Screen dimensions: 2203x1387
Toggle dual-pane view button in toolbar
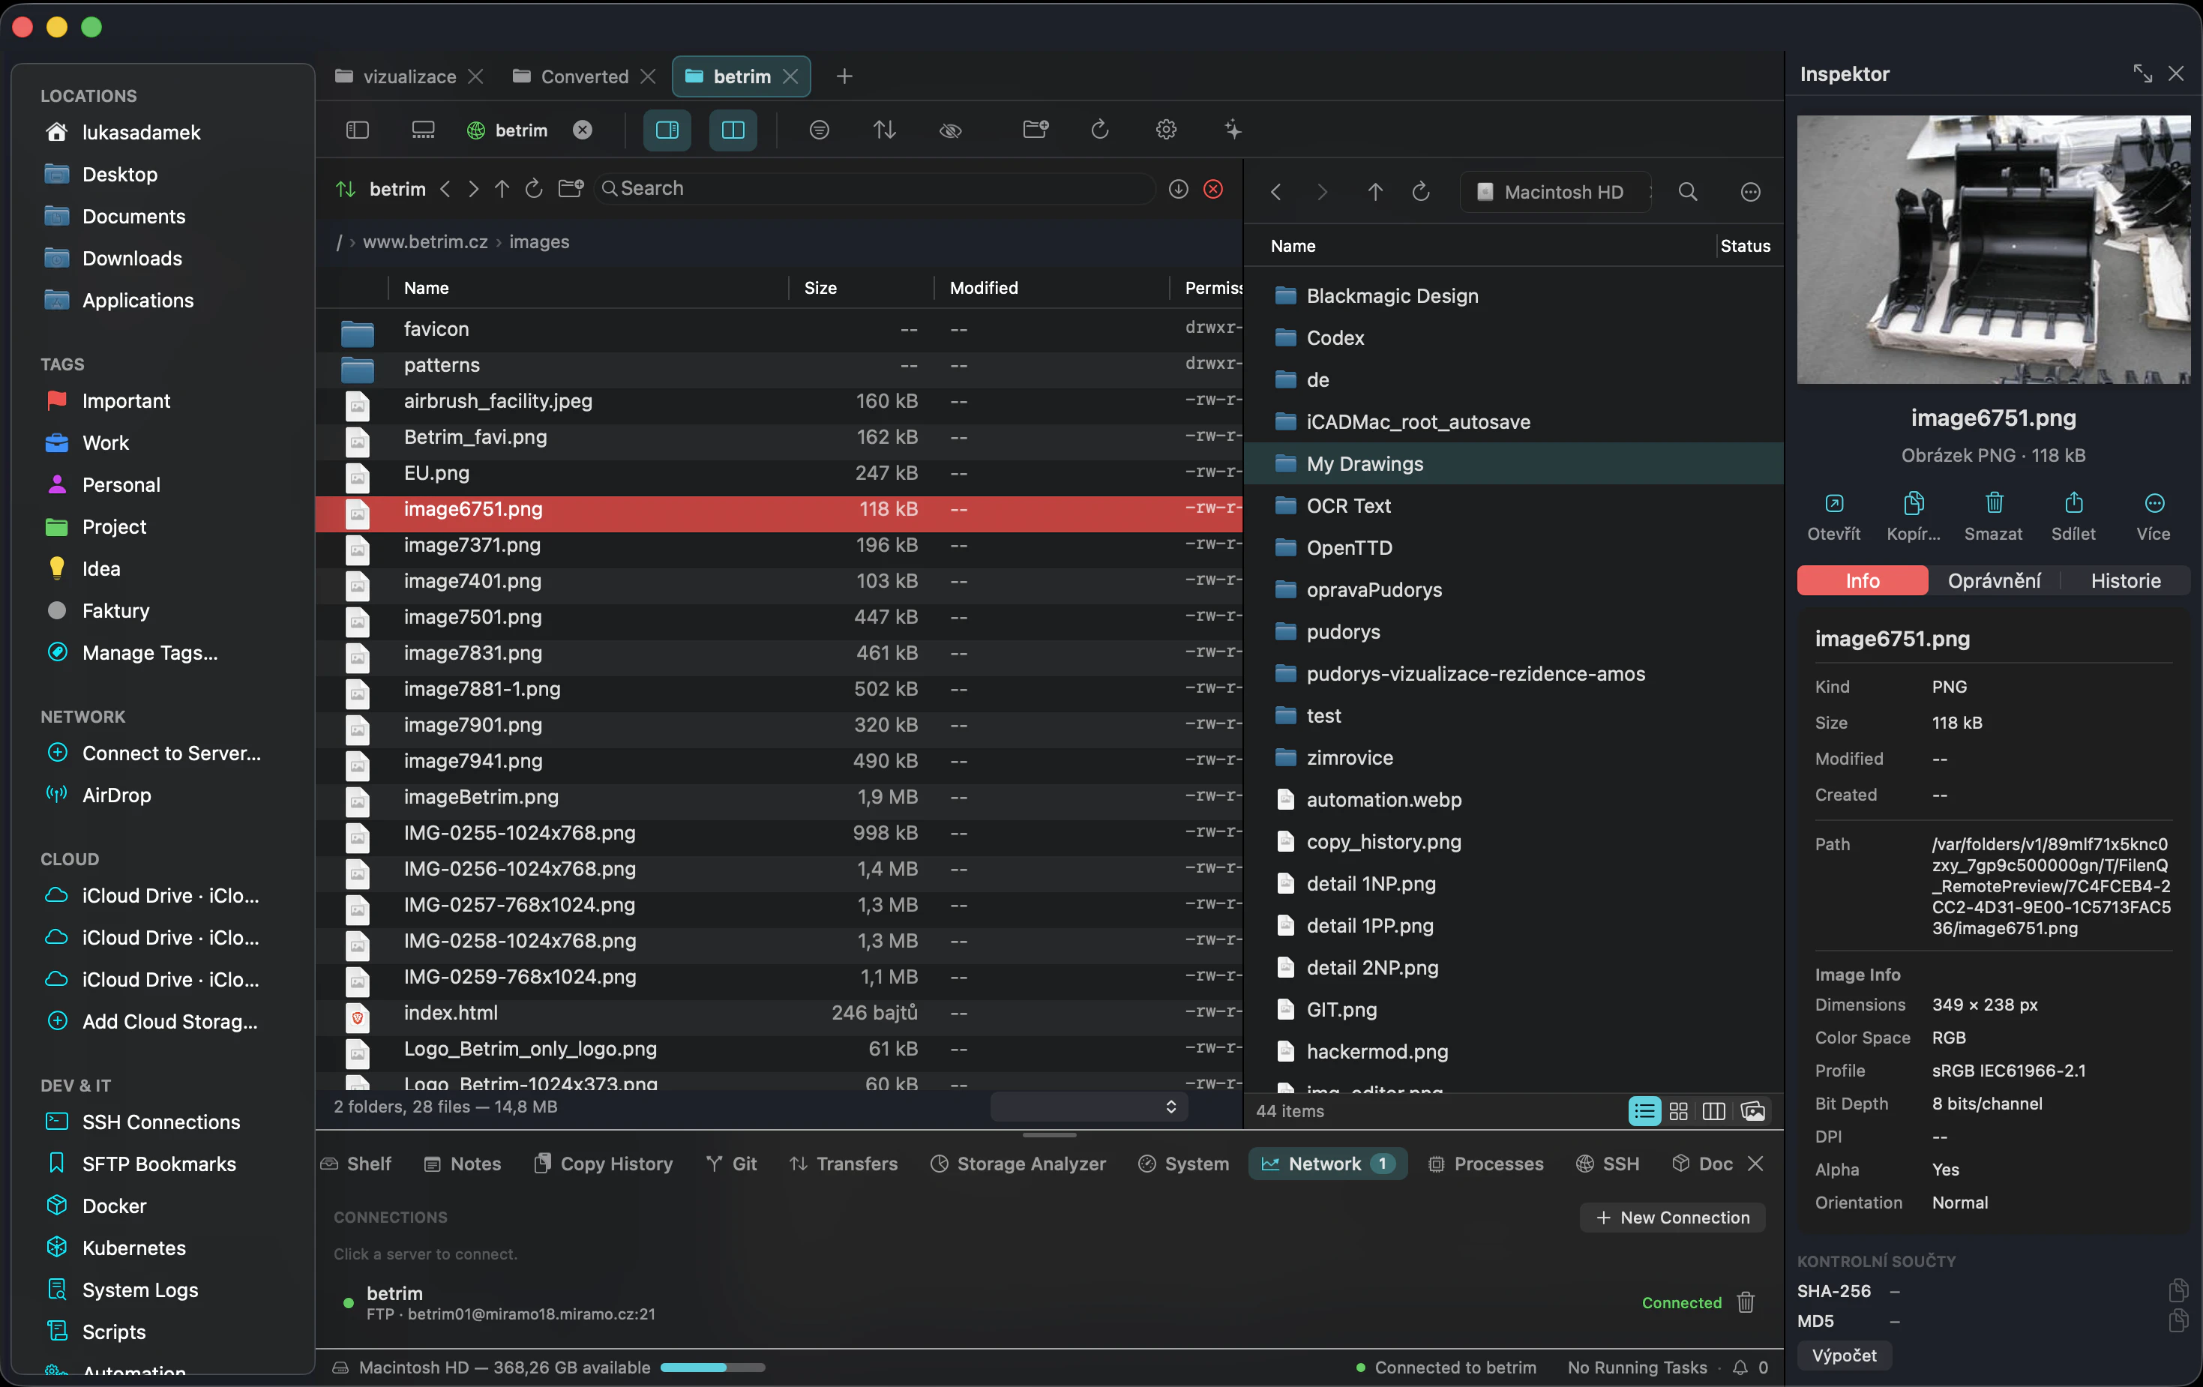(733, 130)
